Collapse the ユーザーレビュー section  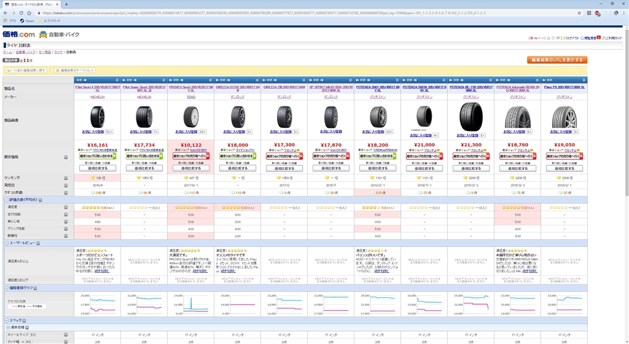coord(6,243)
